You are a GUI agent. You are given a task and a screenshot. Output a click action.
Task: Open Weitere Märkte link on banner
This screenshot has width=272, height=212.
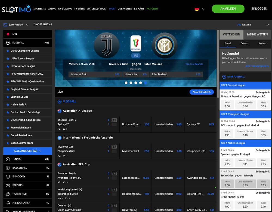pyautogui.click(x=194, y=64)
